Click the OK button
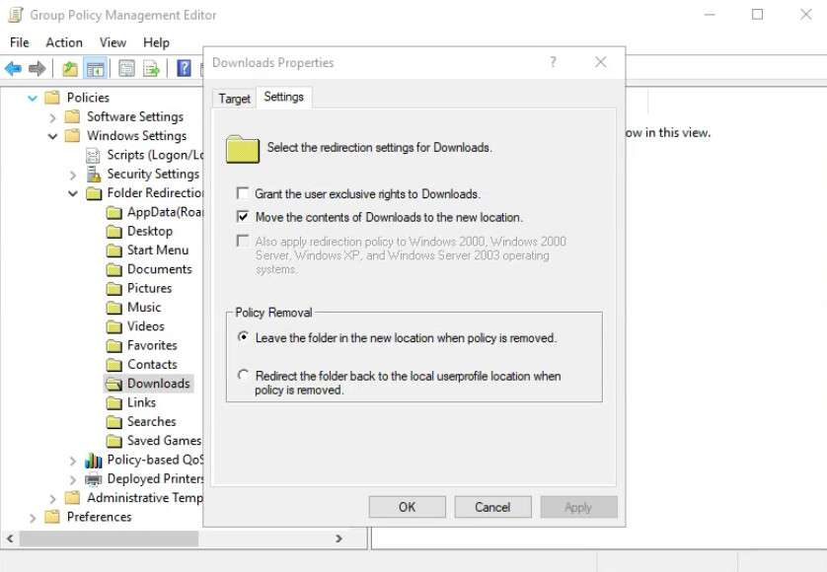 (x=407, y=506)
